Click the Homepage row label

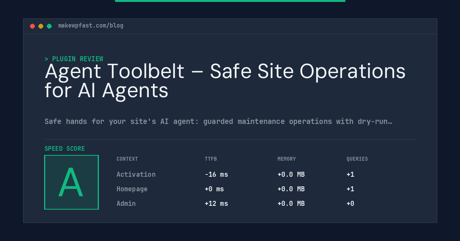(x=132, y=189)
